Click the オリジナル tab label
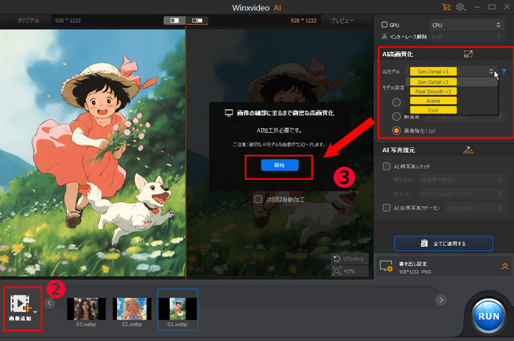 click(x=28, y=21)
